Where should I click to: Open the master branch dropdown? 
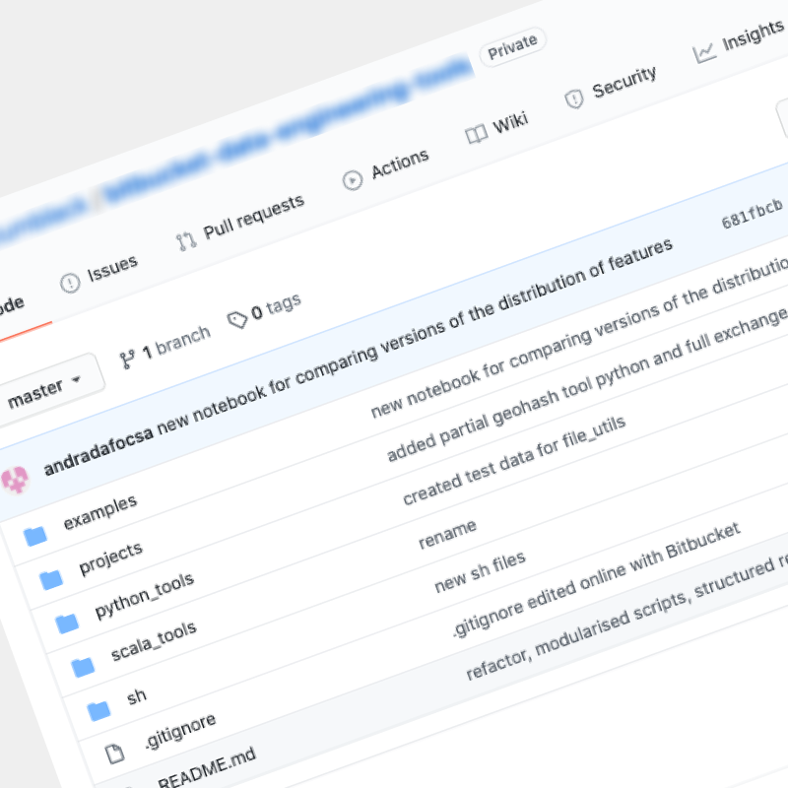(x=45, y=390)
